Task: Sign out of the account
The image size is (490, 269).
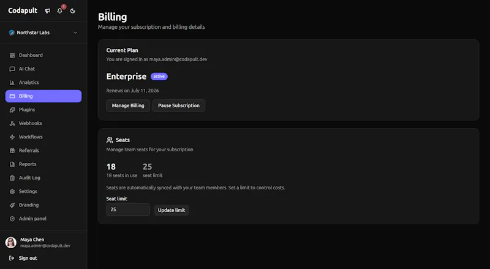Action: (x=43, y=258)
